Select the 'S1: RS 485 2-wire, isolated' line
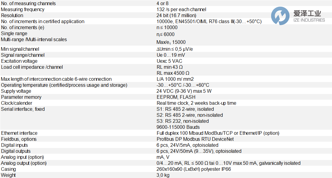332x178 pixels. pos(185,109)
